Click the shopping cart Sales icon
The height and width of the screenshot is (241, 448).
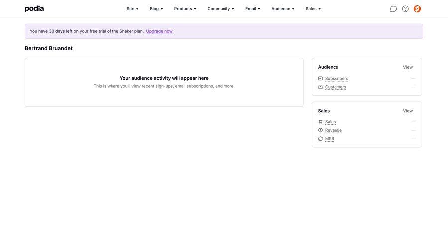[x=320, y=122]
